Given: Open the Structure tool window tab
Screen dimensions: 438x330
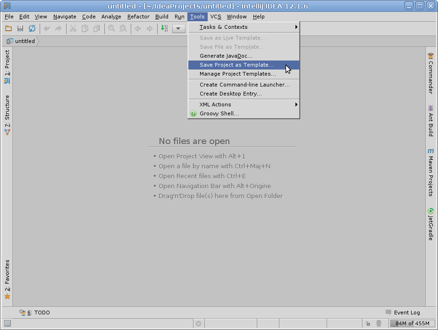Looking at the screenshot, I should pos(7,115).
